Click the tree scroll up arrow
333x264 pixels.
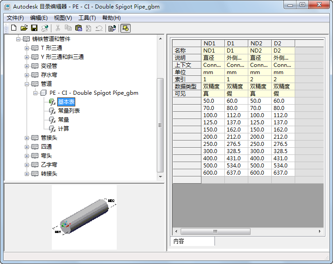(x=160, y=39)
